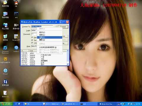Choose 复制(C) from the context menu
This screenshot has width=142, height=106.
(50, 35)
